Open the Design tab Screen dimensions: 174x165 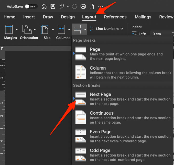pos(68,17)
